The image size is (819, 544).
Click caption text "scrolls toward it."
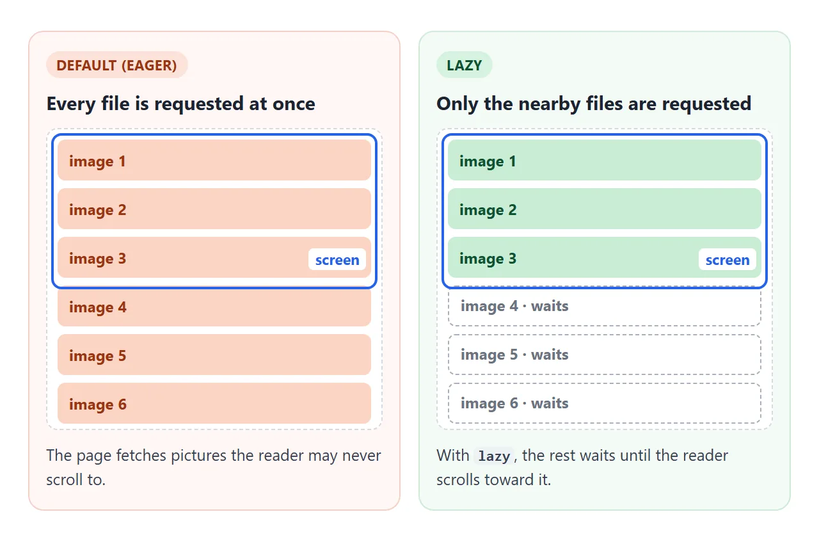[x=493, y=480]
